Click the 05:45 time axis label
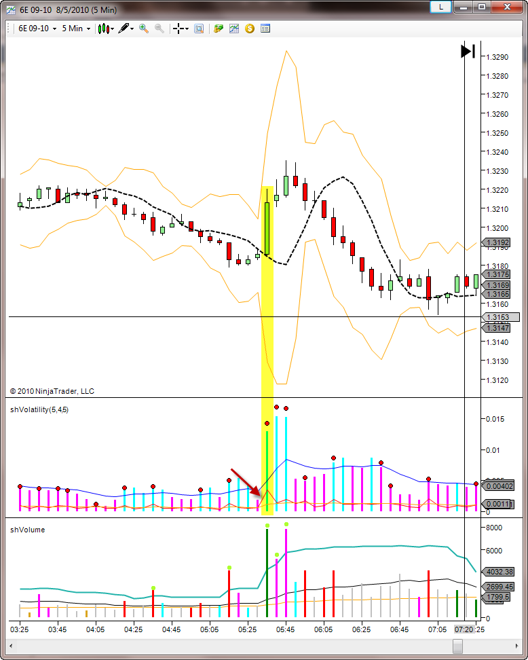Image resolution: width=528 pixels, height=660 pixels. pos(285,629)
